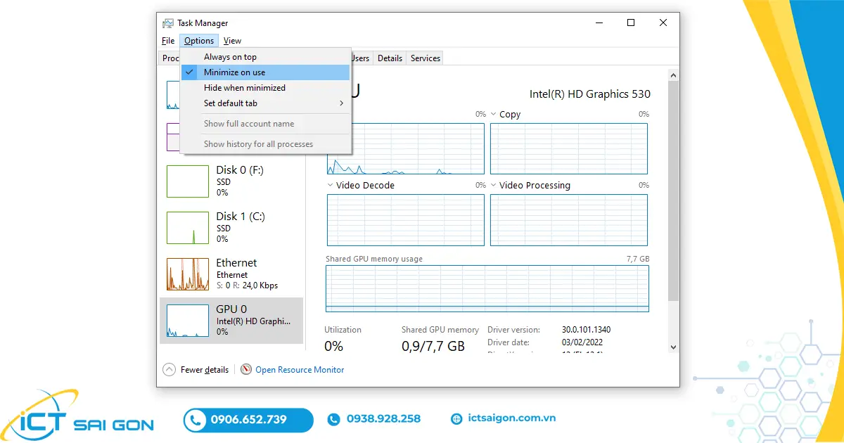Image resolution: width=844 pixels, height=443 pixels.
Task: Maximize the Task Manager window
Action: 631,23
